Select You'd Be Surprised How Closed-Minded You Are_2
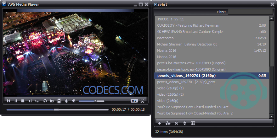Image resolution: width=277 pixels, height=138 pixels. pyautogui.click(x=212, y=113)
